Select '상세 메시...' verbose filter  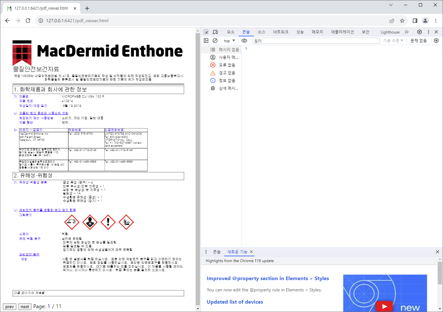click(x=221, y=88)
